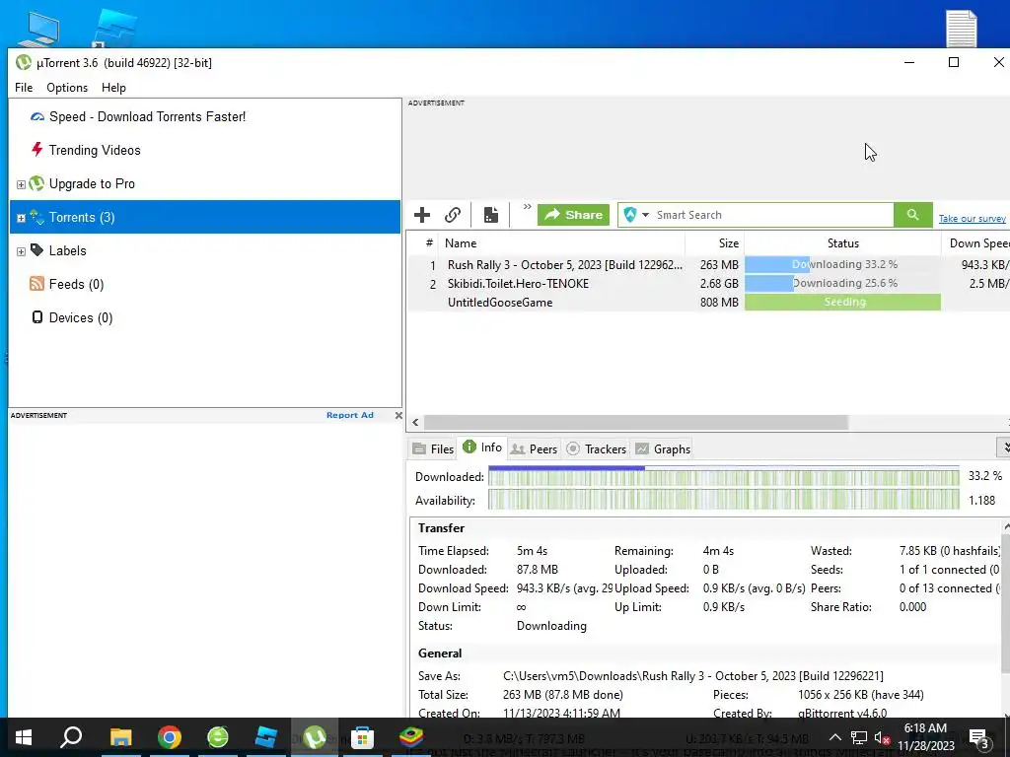Open the Windows Start menu
Viewport: 1010px width, 757px height.
(x=24, y=737)
